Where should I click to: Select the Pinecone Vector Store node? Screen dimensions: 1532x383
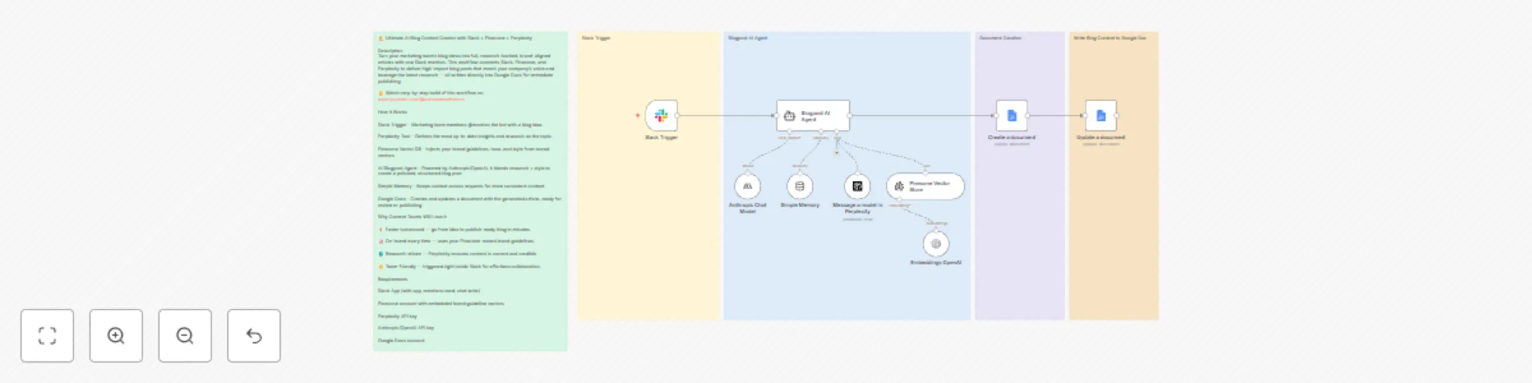(x=925, y=186)
